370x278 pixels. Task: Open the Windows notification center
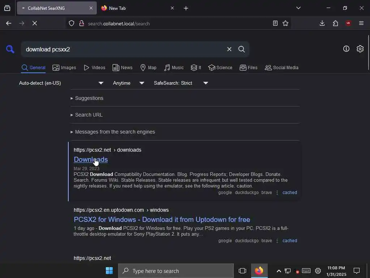point(357,271)
